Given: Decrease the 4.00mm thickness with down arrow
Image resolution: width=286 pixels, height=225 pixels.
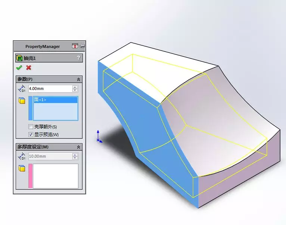Looking at the screenshot, I should click(x=75, y=90).
